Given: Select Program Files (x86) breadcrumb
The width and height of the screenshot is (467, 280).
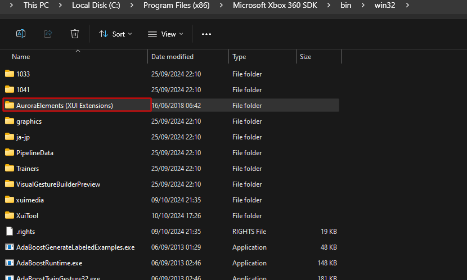Looking at the screenshot, I should coord(177,6).
